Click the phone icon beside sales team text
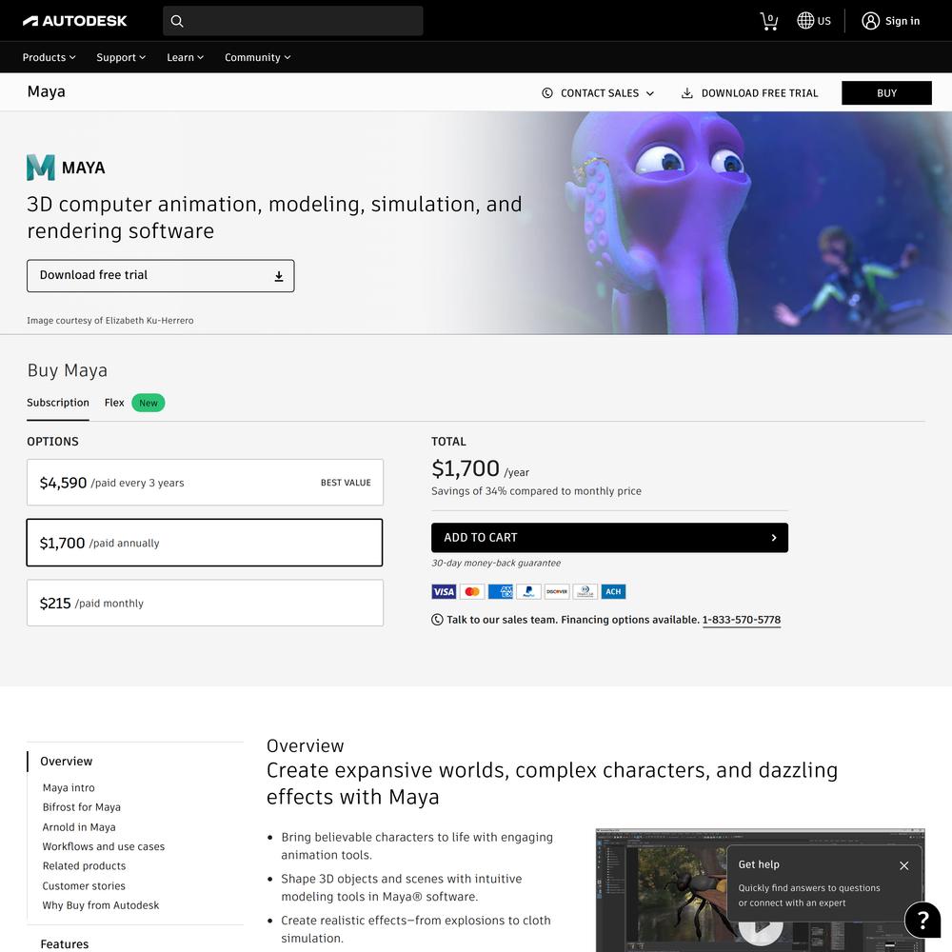Viewport: 952px width, 952px height. click(437, 620)
